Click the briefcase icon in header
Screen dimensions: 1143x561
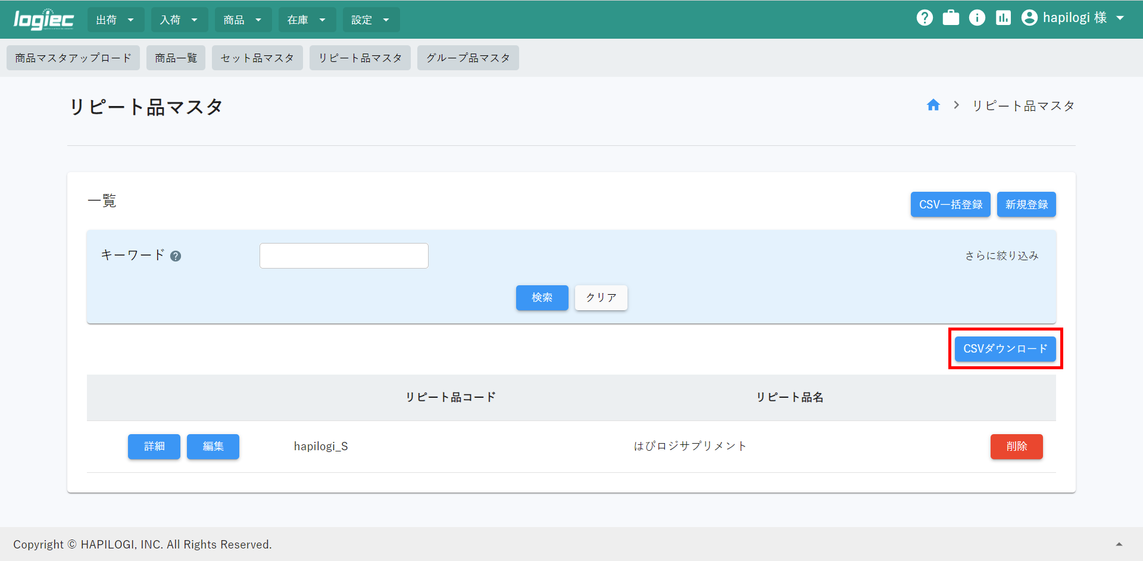(951, 18)
